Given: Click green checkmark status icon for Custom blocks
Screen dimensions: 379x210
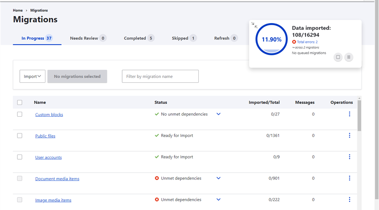Looking at the screenshot, I should tap(157, 114).
